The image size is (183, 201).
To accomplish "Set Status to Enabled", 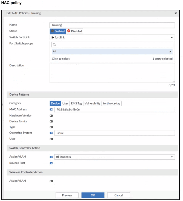I will click(x=58, y=31).
